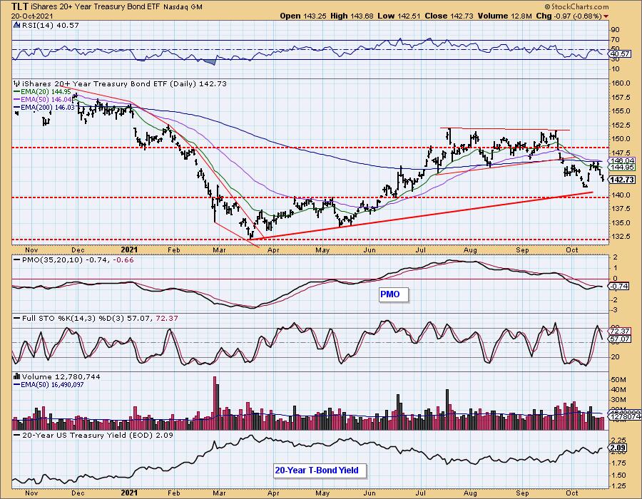Click the volume bars icon beside Volume 12,780,744
Screen dimensions: 642x499
pos(17,376)
